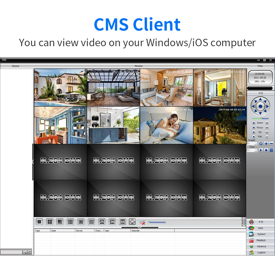Move camera down-right with PTZ arrow
The height and width of the screenshot is (275, 275).
point(265,111)
